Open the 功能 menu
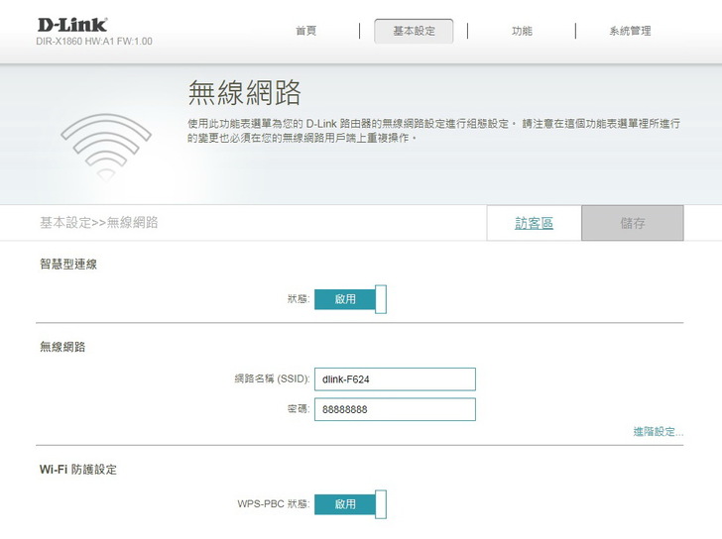 pos(522,31)
